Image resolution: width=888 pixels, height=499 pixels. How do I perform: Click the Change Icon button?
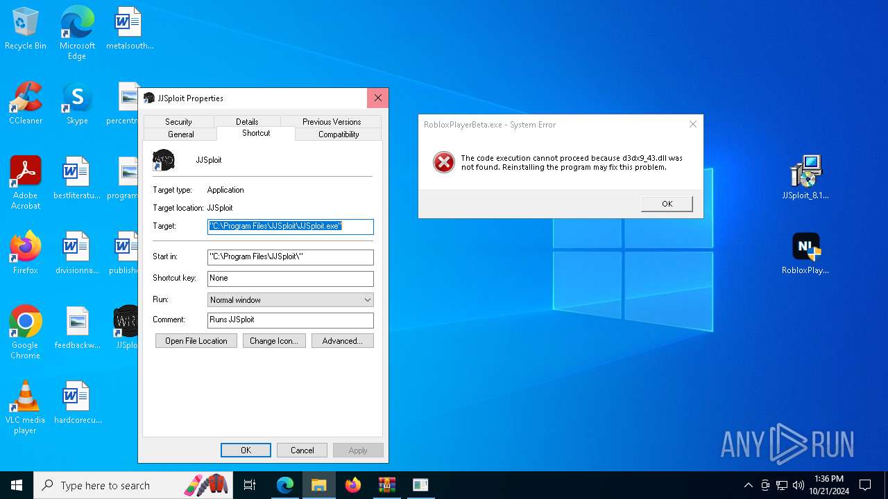tap(274, 341)
